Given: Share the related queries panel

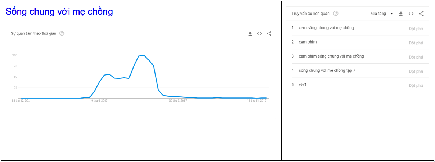Looking at the screenshot, I should [x=421, y=14].
